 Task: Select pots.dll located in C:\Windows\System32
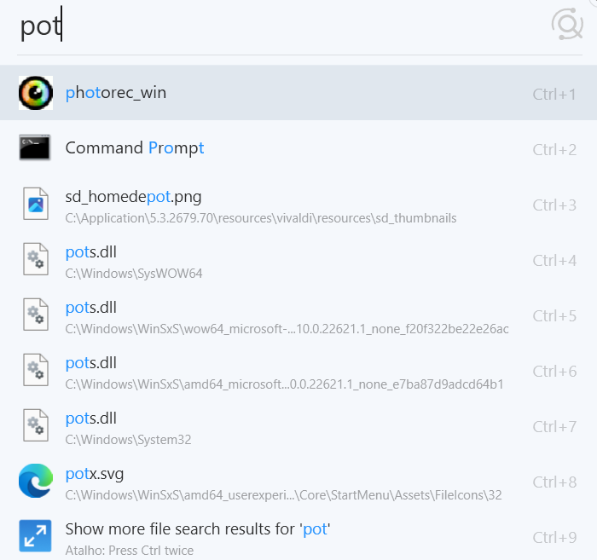coord(298,425)
